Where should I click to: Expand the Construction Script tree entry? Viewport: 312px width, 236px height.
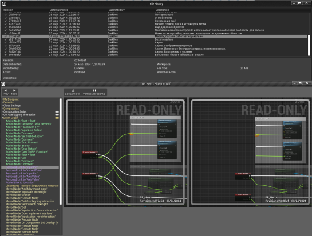(2, 111)
